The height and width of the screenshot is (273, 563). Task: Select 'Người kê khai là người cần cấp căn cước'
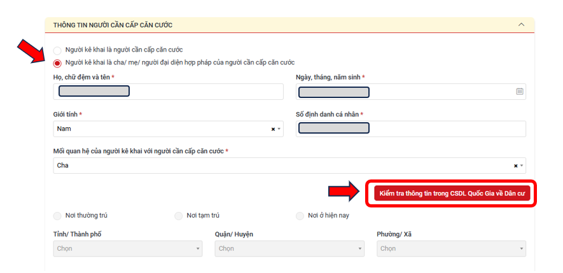[57, 51]
